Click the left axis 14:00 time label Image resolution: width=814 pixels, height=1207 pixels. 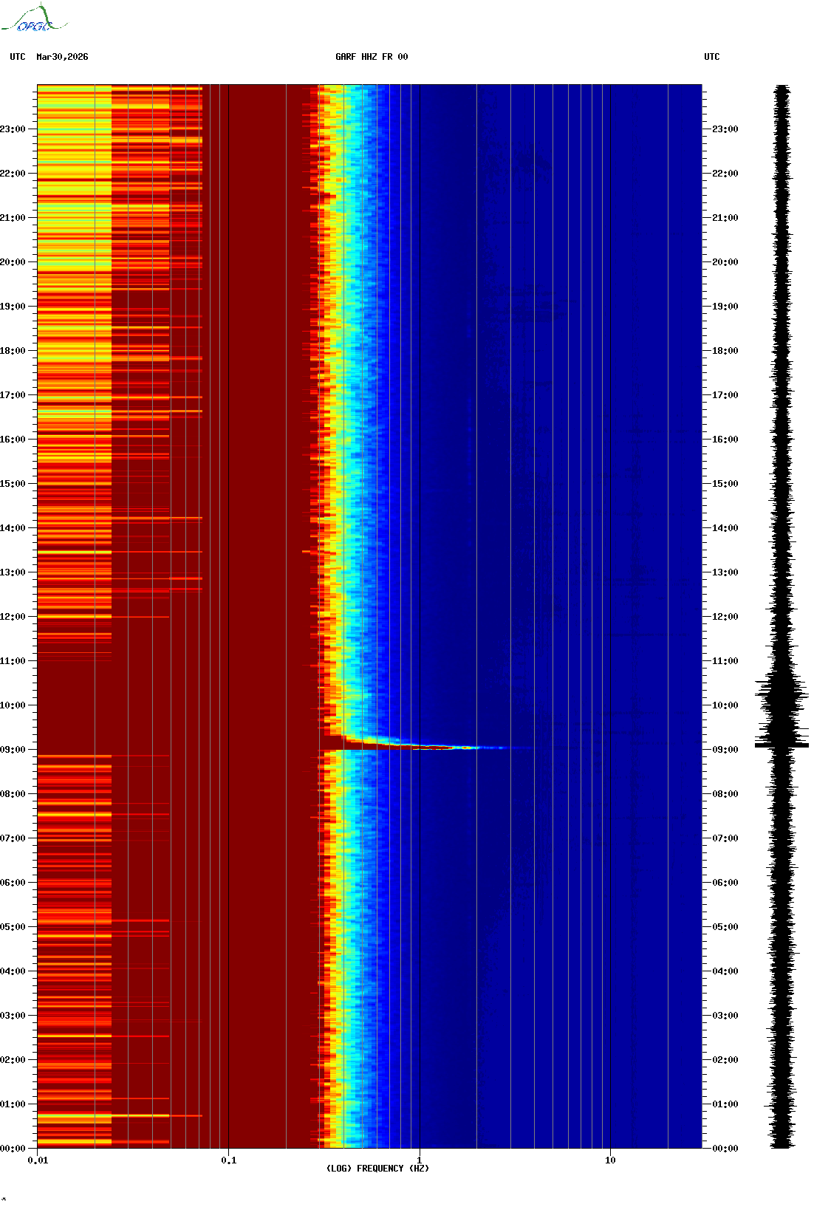pos(13,528)
